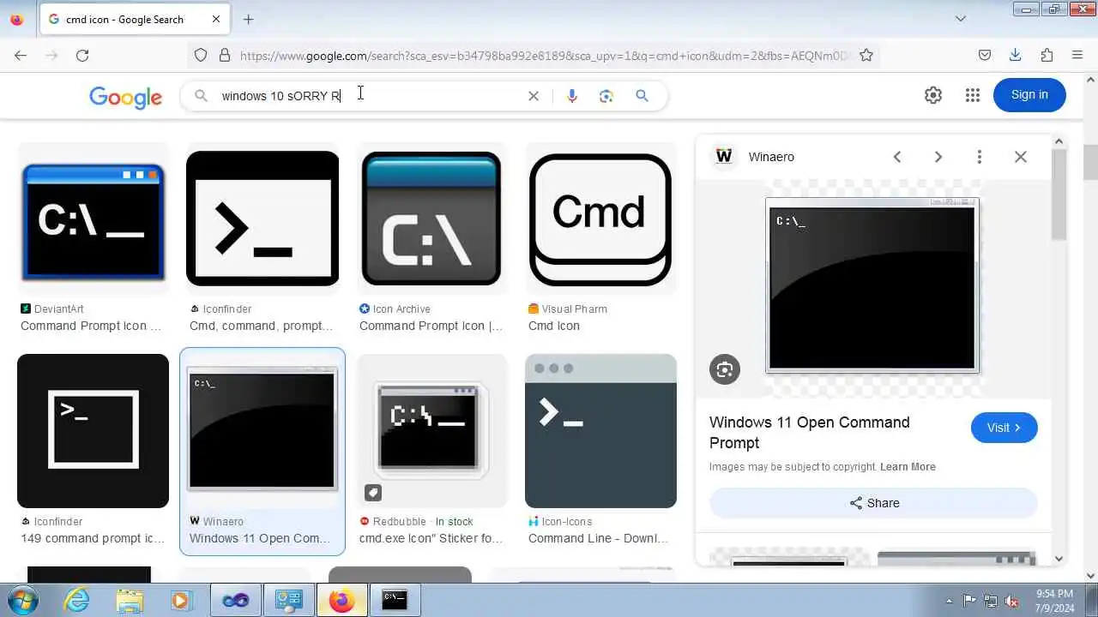Open the Learn More copyright link
The image size is (1098, 617).
pyautogui.click(x=908, y=467)
